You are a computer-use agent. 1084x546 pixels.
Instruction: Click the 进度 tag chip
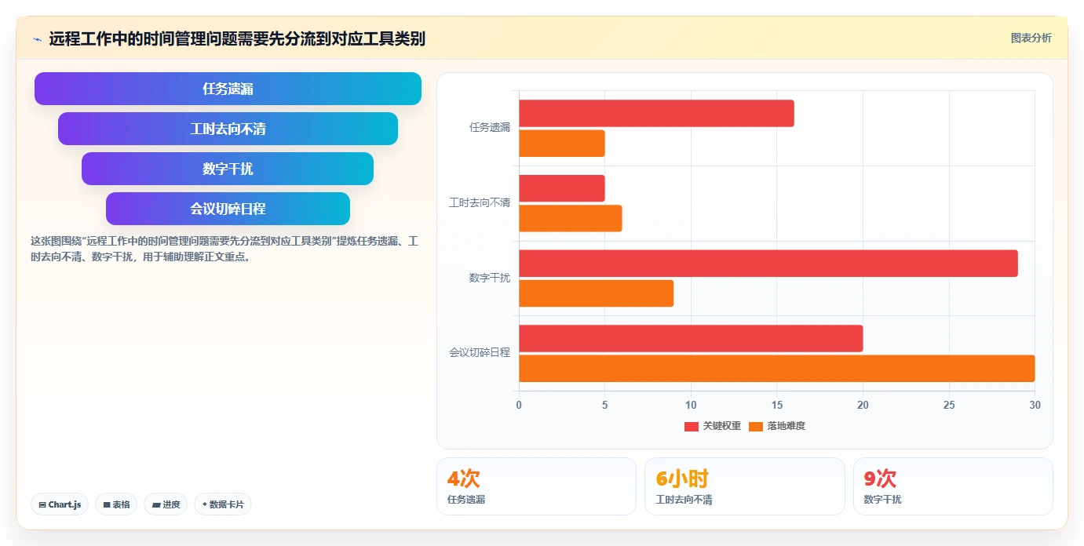166,504
